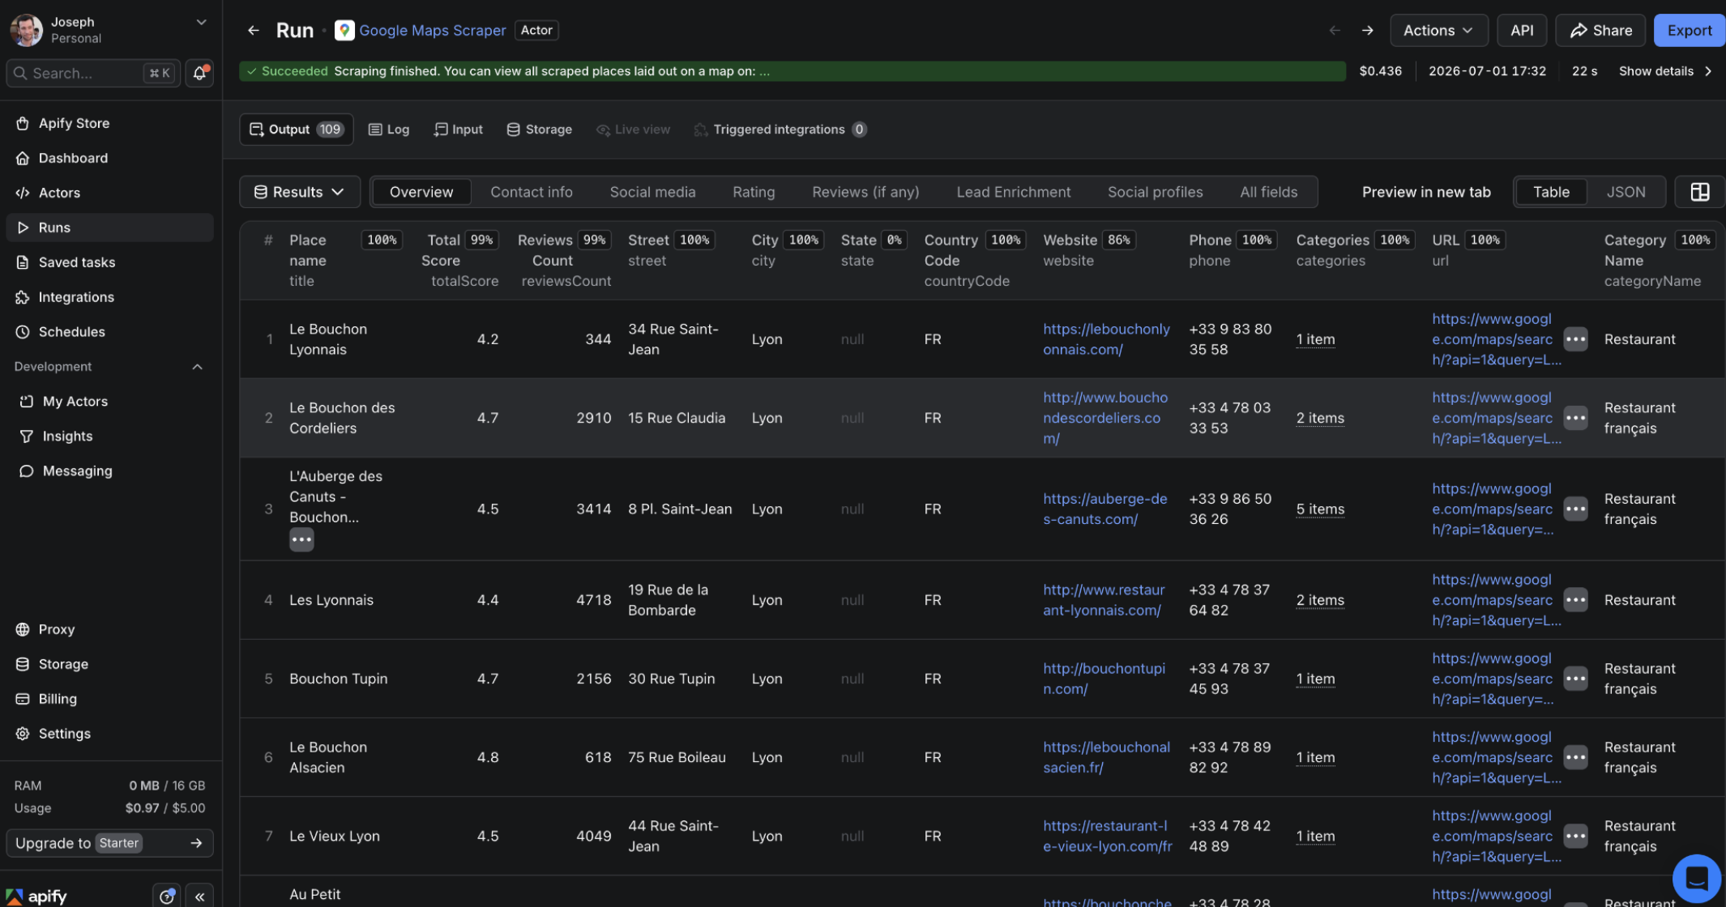Expand 2 items categories for Les Lyonnais
The image size is (1726, 907).
tap(1320, 600)
